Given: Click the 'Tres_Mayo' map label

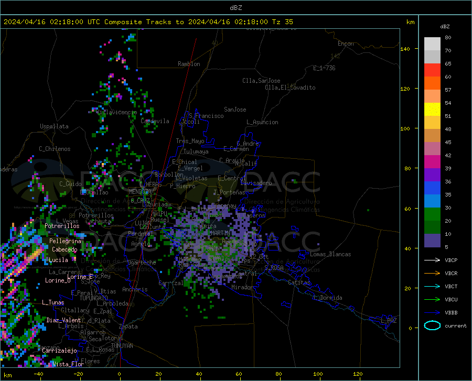Looking at the screenshot, I should point(190,141).
